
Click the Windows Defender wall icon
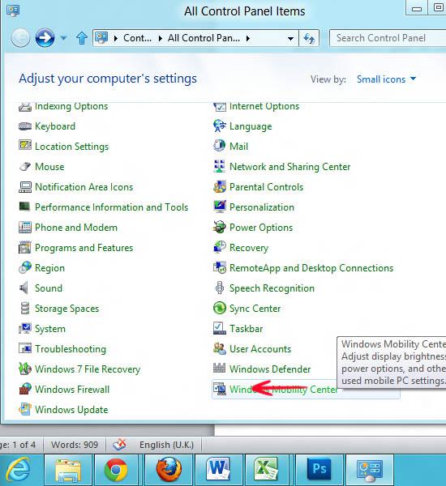point(220,368)
